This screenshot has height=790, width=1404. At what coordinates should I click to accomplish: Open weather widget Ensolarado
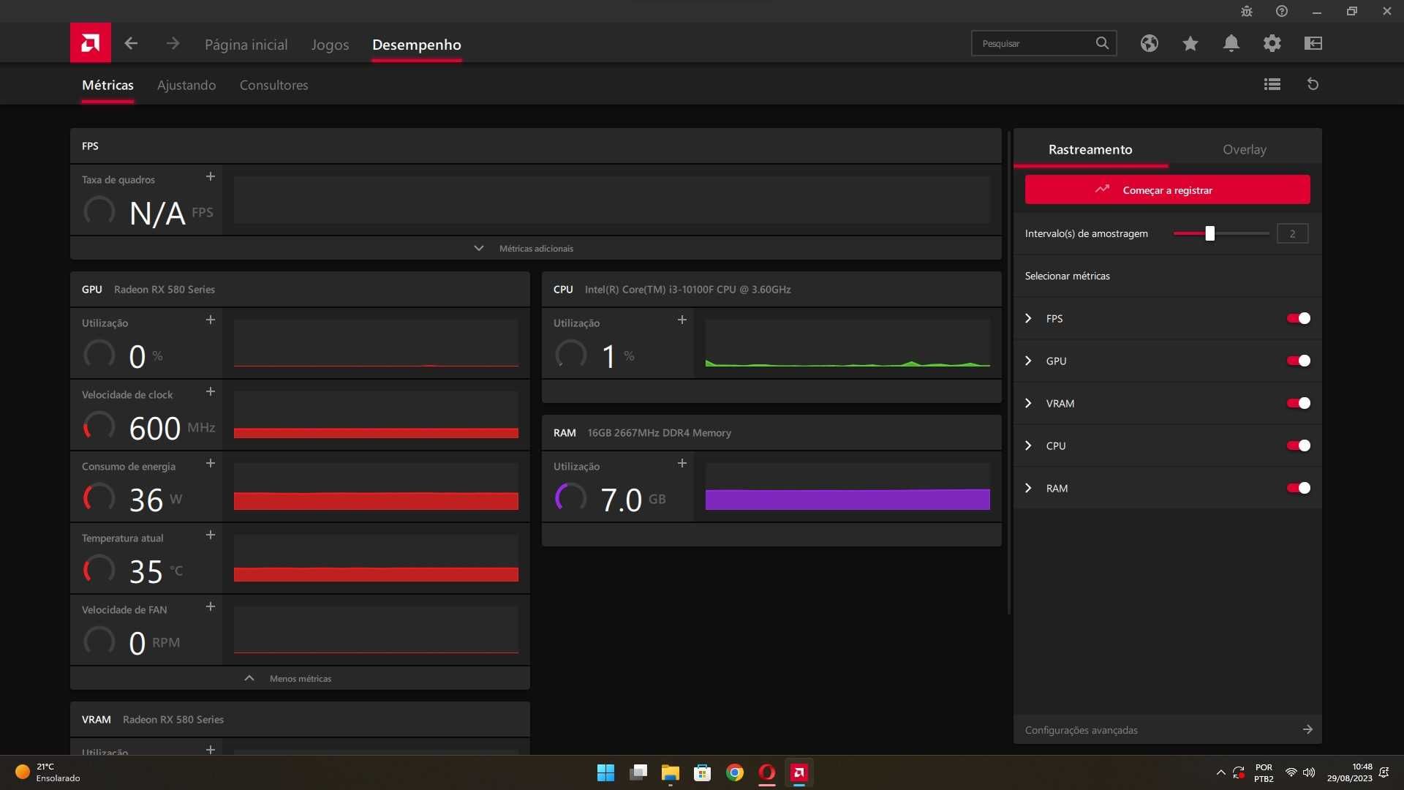[x=48, y=772]
